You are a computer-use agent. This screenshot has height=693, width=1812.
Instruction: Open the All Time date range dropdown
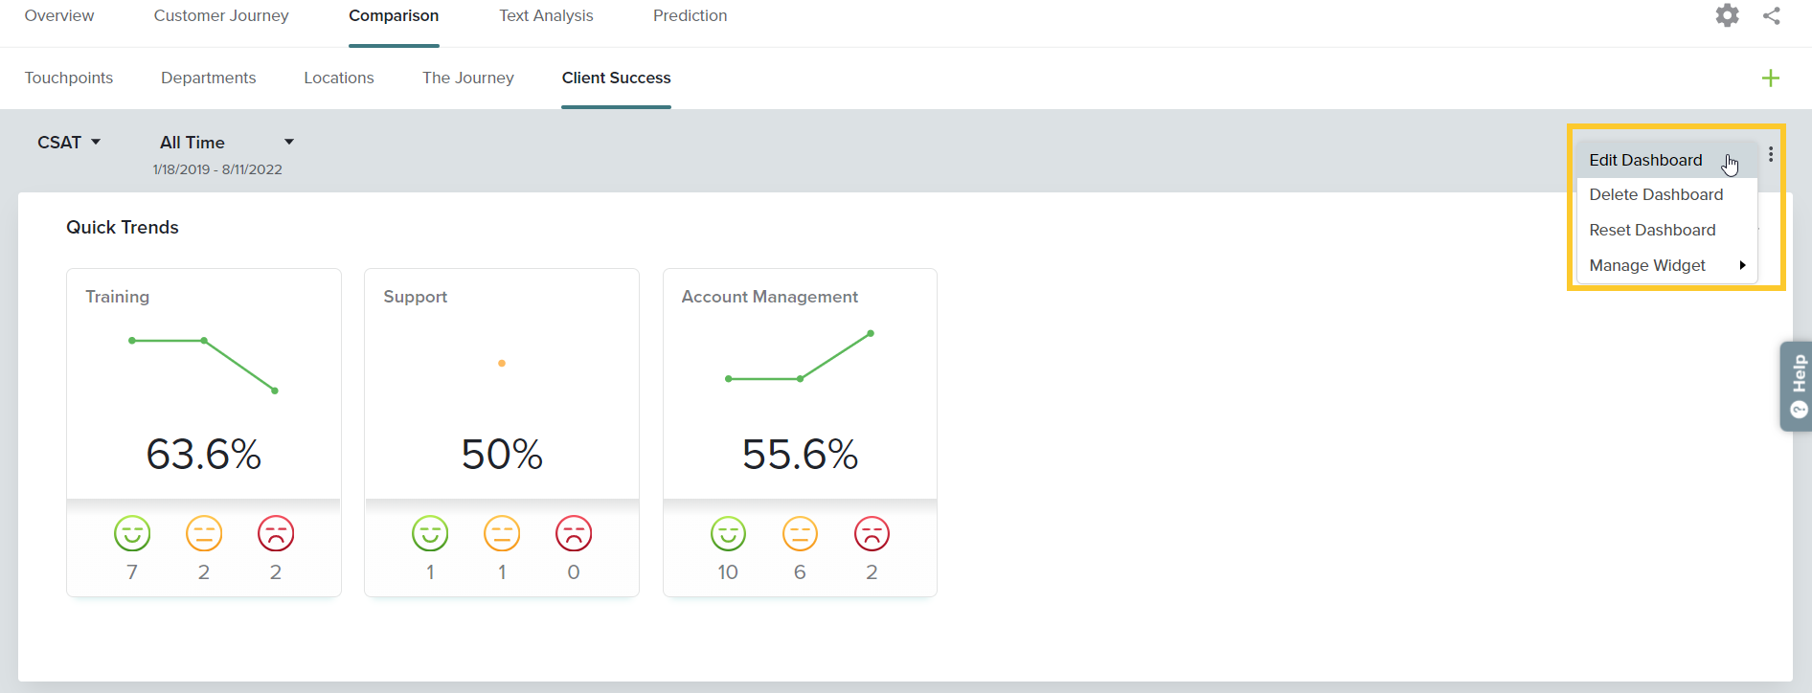(226, 143)
